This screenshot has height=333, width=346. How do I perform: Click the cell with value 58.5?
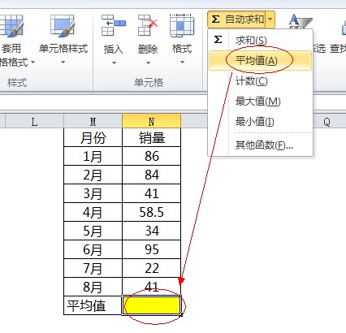pos(152,212)
